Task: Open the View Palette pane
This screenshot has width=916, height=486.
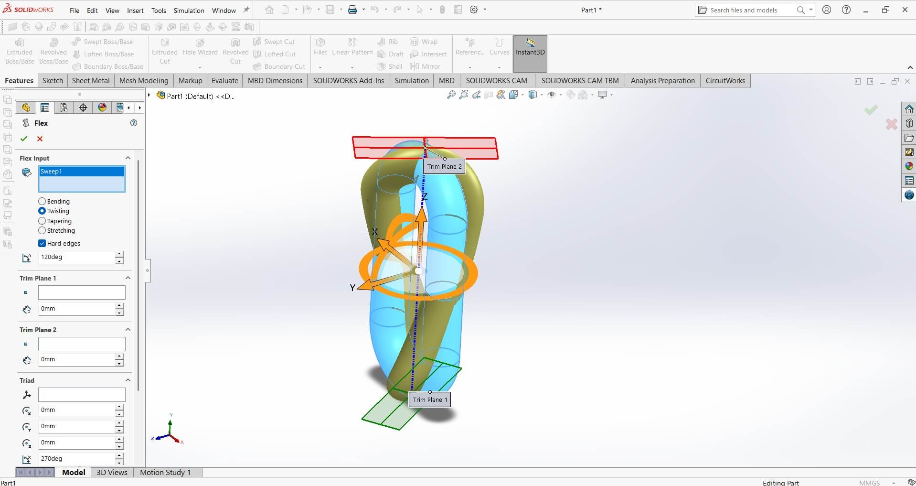Action: pos(909,152)
